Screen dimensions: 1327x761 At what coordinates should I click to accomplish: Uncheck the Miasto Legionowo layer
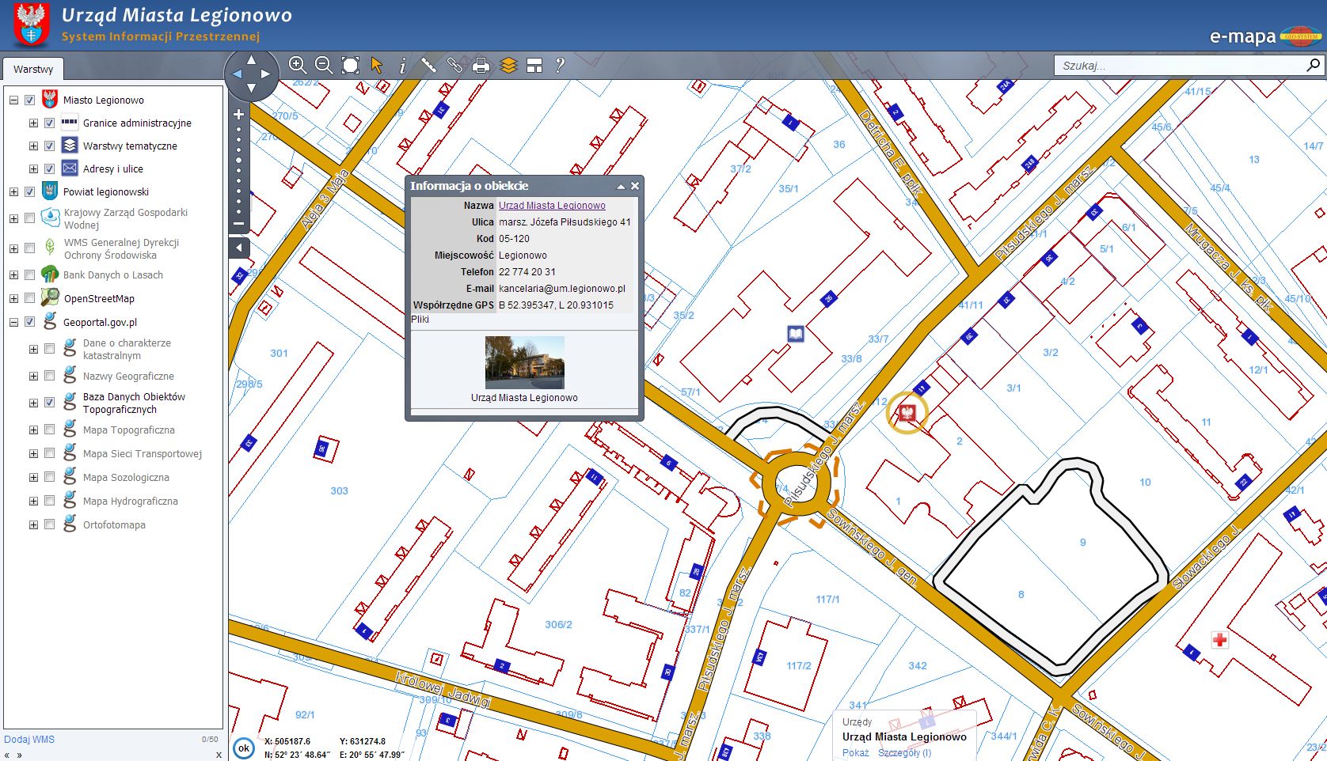point(29,100)
